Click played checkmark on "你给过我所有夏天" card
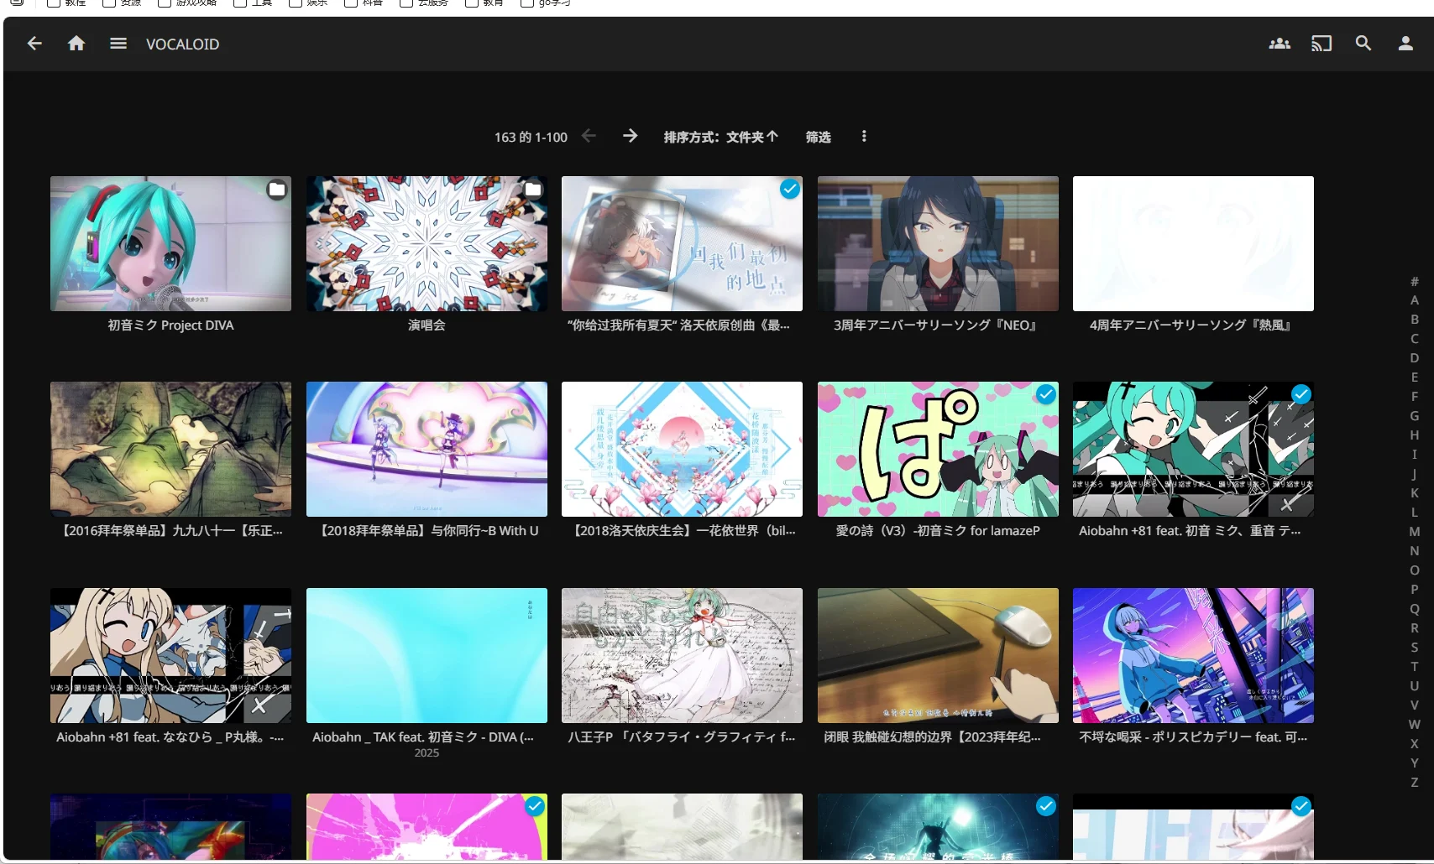1434x864 pixels. pyautogui.click(x=789, y=190)
